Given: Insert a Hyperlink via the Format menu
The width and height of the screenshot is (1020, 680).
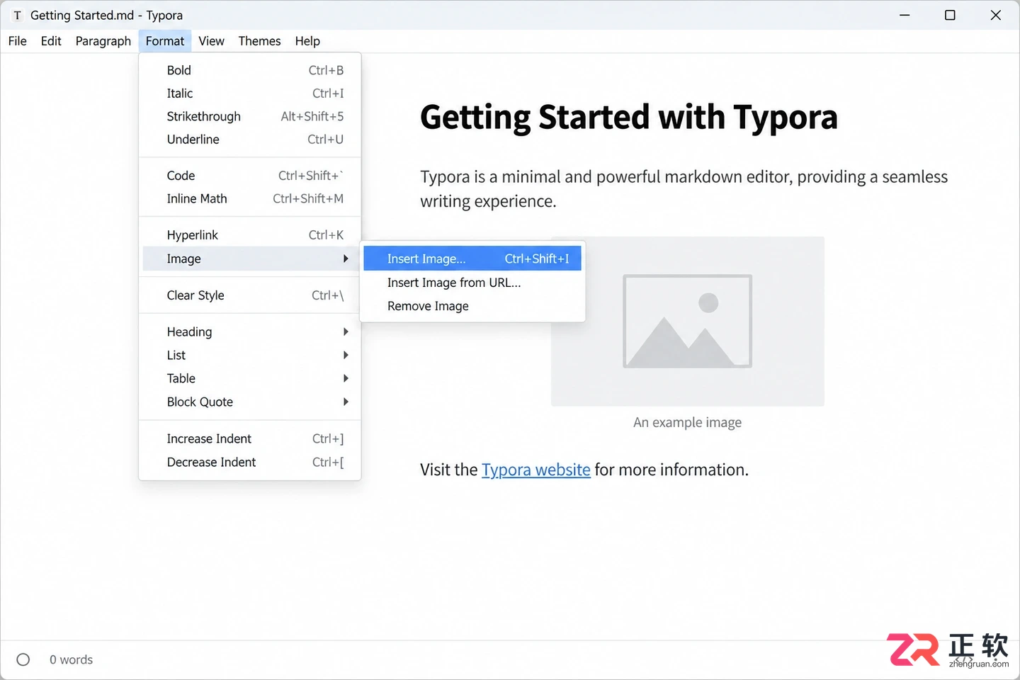Looking at the screenshot, I should click(x=250, y=235).
